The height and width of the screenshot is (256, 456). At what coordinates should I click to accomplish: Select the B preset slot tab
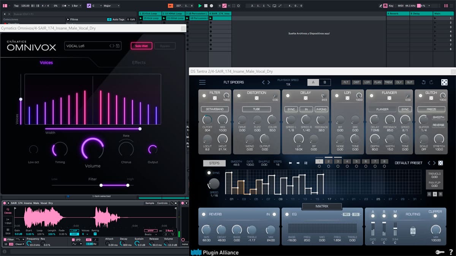tap(325, 82)
